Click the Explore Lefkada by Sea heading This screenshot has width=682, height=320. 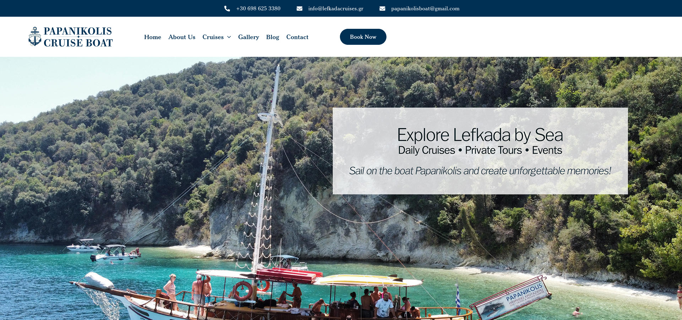tap(480, 135)
